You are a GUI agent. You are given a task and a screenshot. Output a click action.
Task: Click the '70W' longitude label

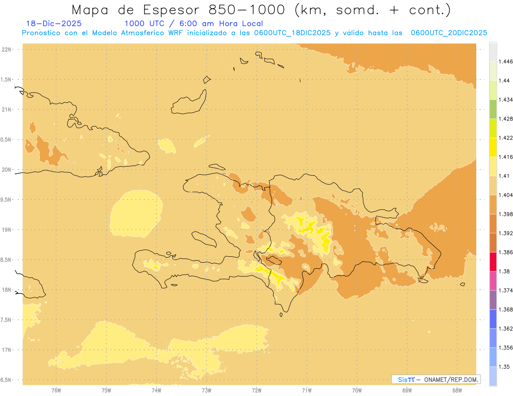tap(357, 390)
